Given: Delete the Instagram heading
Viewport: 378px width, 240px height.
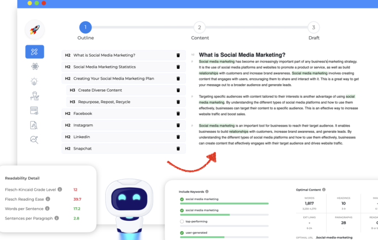Looking at the screenshot, I should pos(178,125).
